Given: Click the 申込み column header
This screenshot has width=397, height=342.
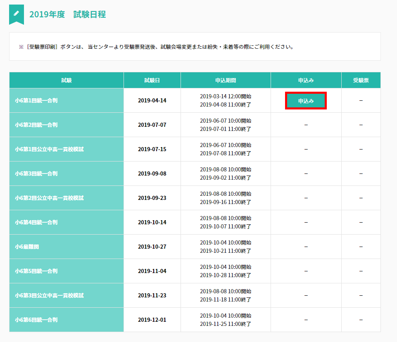Looking at the screenshot, I should [306, 81].
